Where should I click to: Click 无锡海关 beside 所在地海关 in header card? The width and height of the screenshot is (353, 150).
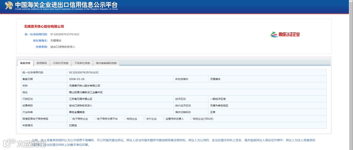56,41
